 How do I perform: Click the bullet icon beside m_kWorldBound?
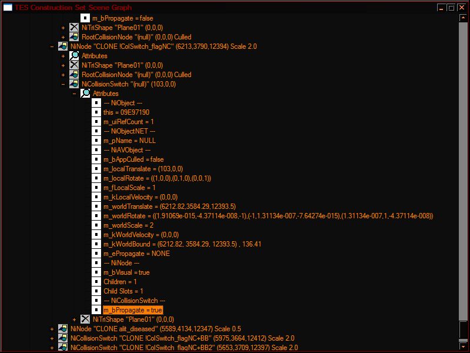96,244
